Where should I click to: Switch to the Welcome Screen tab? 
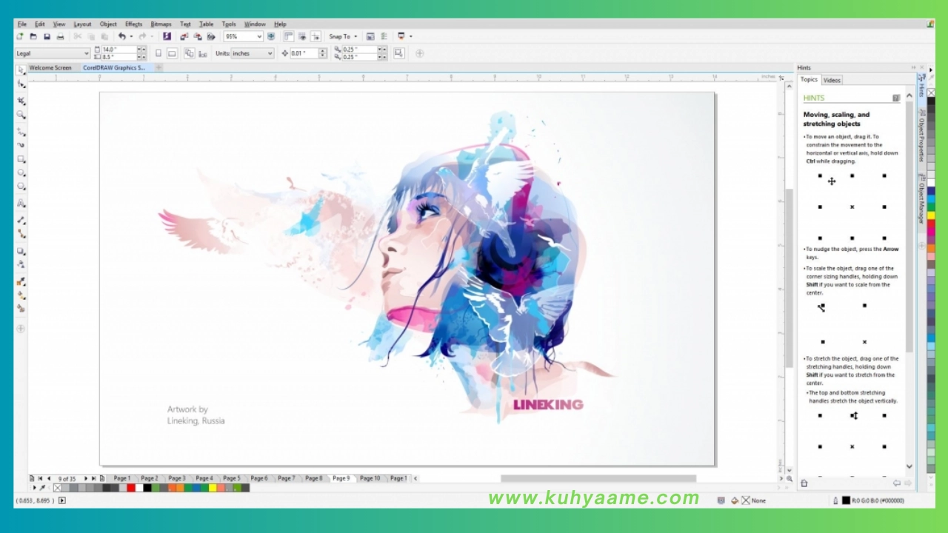tap(50, 67)
